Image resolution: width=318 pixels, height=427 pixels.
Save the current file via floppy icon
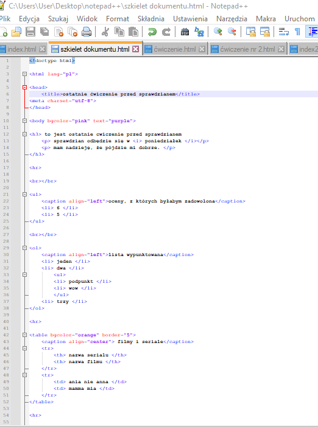tap(30, 32)
